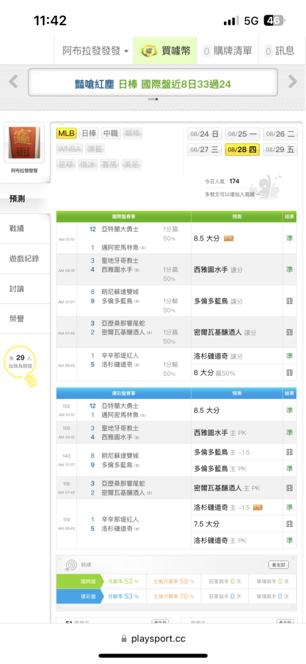The height and width of the screenshot is (664, 306).
Task: Tap the orange badge beside 洛杉磯道奇 主 -1.5
Action: pyautogui.click(x=258, y=507)
